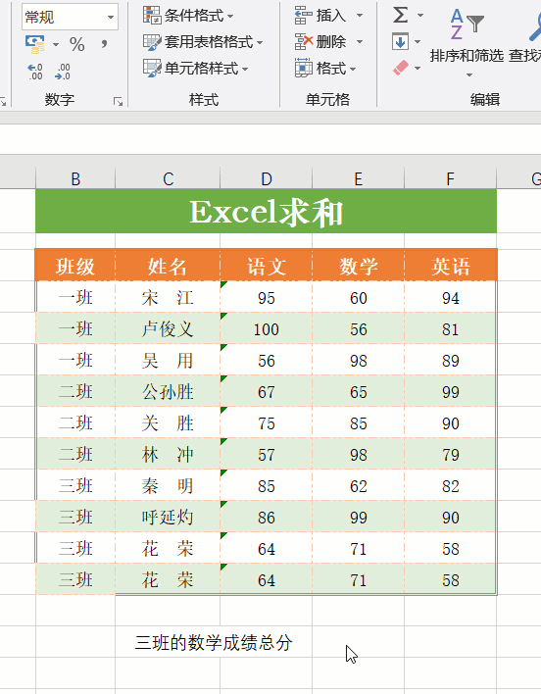Select the cell containing 卢俊义

coord(168,328)
